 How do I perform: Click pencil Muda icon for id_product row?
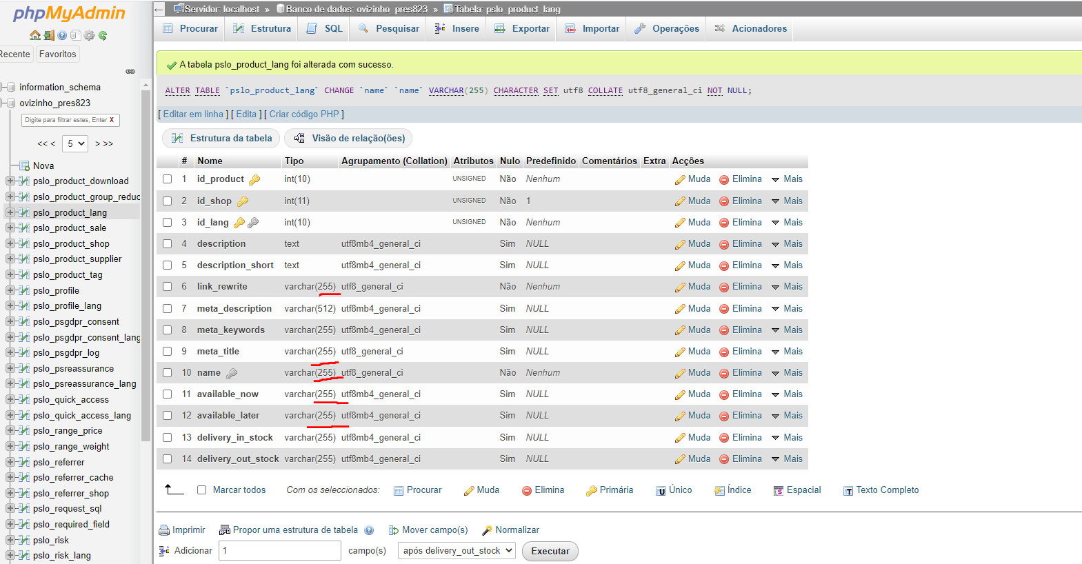680,179
